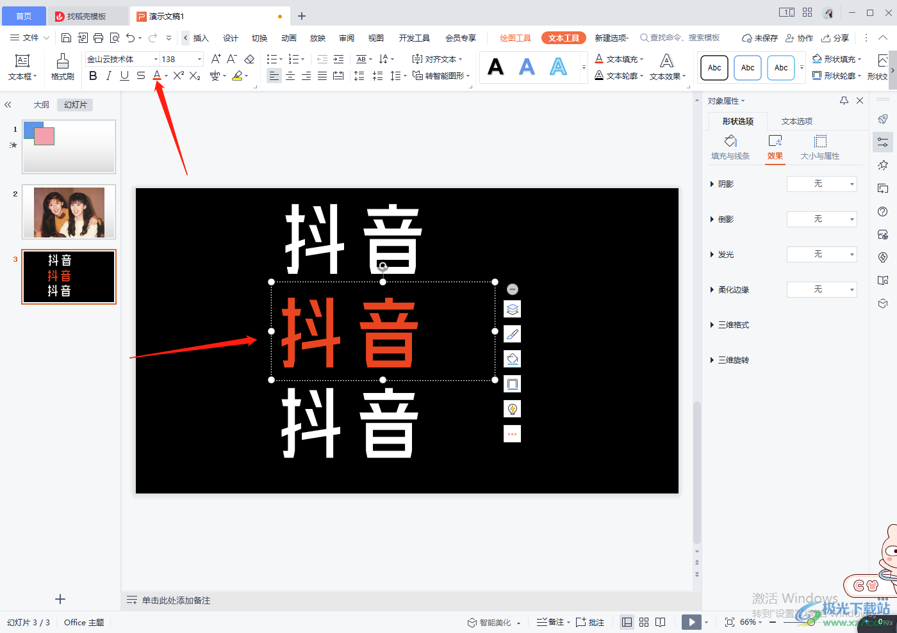Click the subscript X₂ icon

[195, 76]
